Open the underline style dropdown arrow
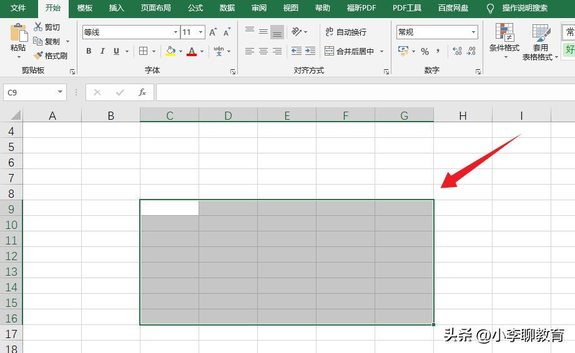 click(x=127, y=51)
